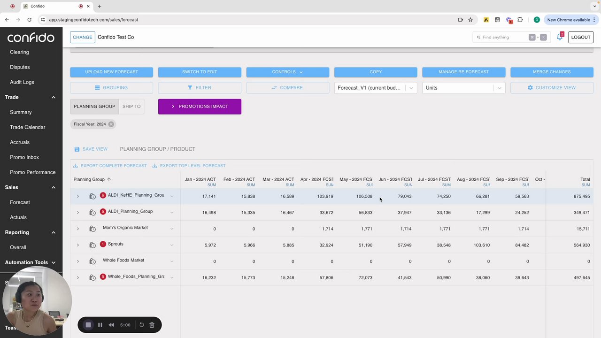Collapse the Trade sidebar section
The image size is (601, 338).
pos(54,97)
